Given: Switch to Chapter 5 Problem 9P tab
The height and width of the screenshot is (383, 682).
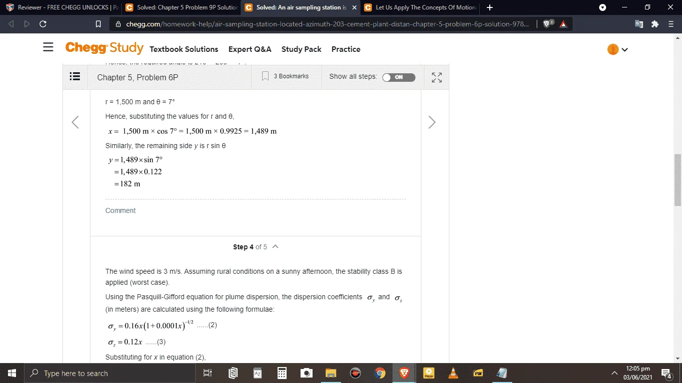Looking at the screenshot, I should click(181, 7).
